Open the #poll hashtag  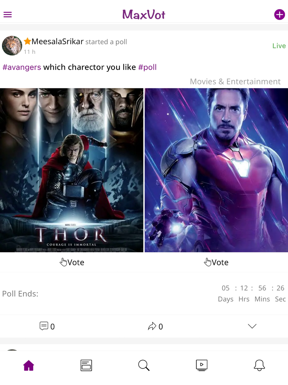(x=147, y=67)
